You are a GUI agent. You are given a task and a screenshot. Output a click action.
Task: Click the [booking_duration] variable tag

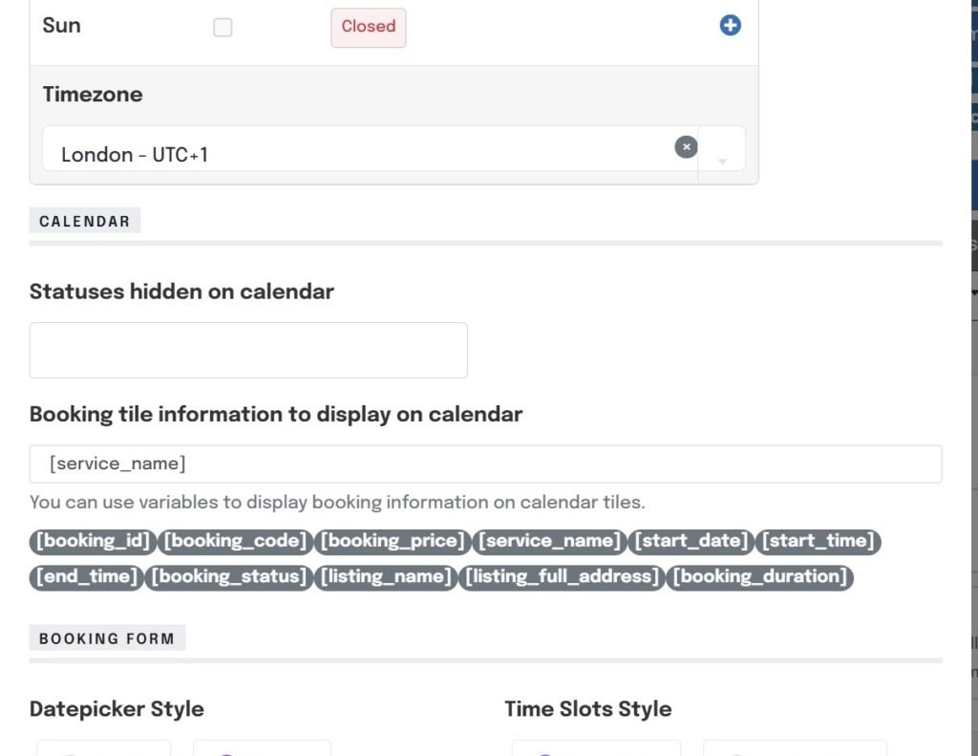[x=759, y=577]
